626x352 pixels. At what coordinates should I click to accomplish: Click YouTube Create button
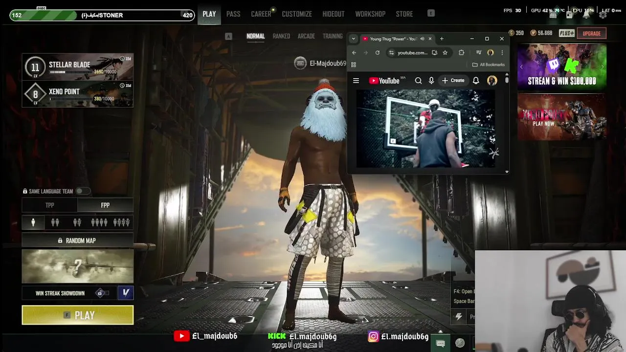453,81
